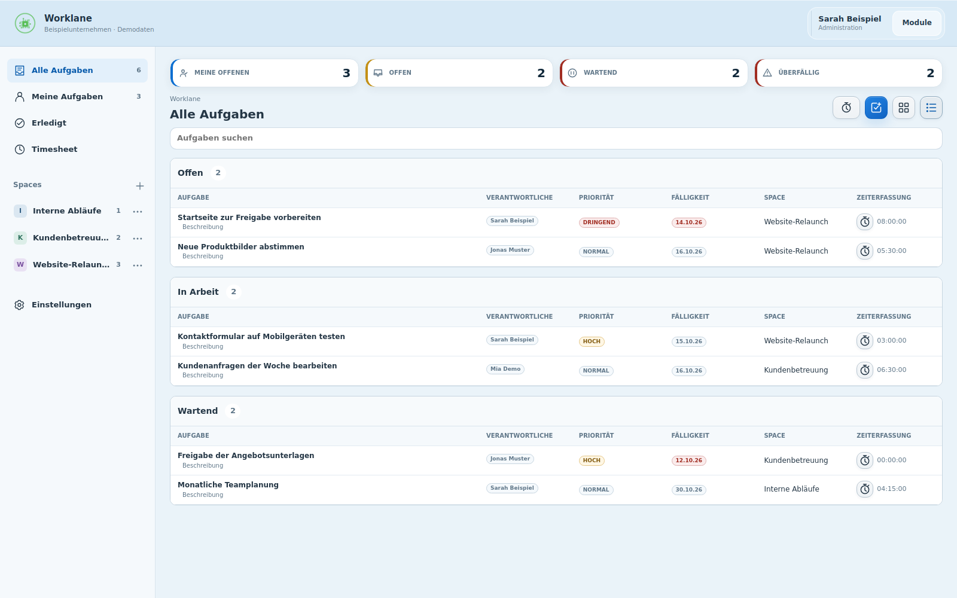
Task: Filter by Meine Offenen card
Action: point(264,73)
